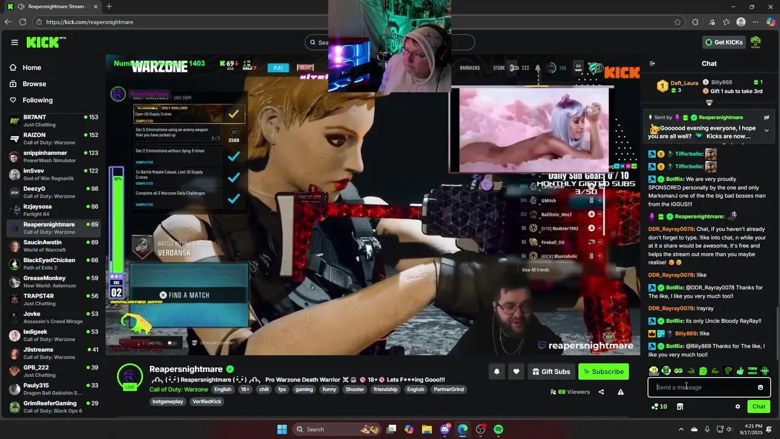Select the Shooter tag
The image size is (780, 439).
[355, 389]
